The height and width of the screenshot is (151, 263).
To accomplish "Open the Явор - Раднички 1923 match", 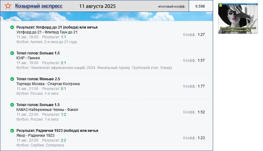I will point(35,136).
